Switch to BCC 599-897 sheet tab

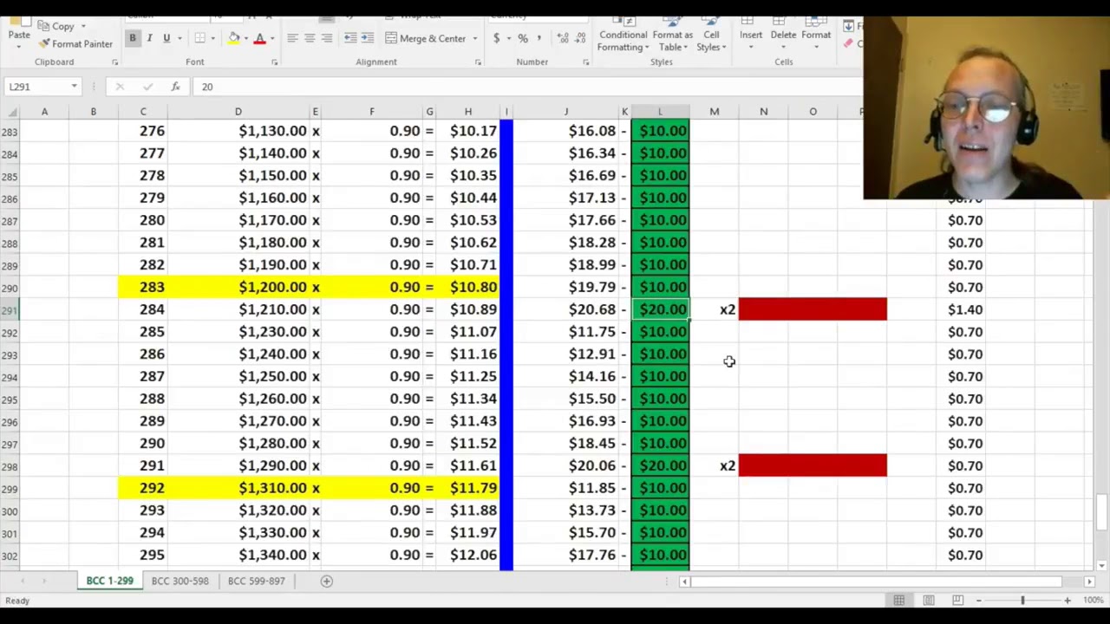[256, 581]
